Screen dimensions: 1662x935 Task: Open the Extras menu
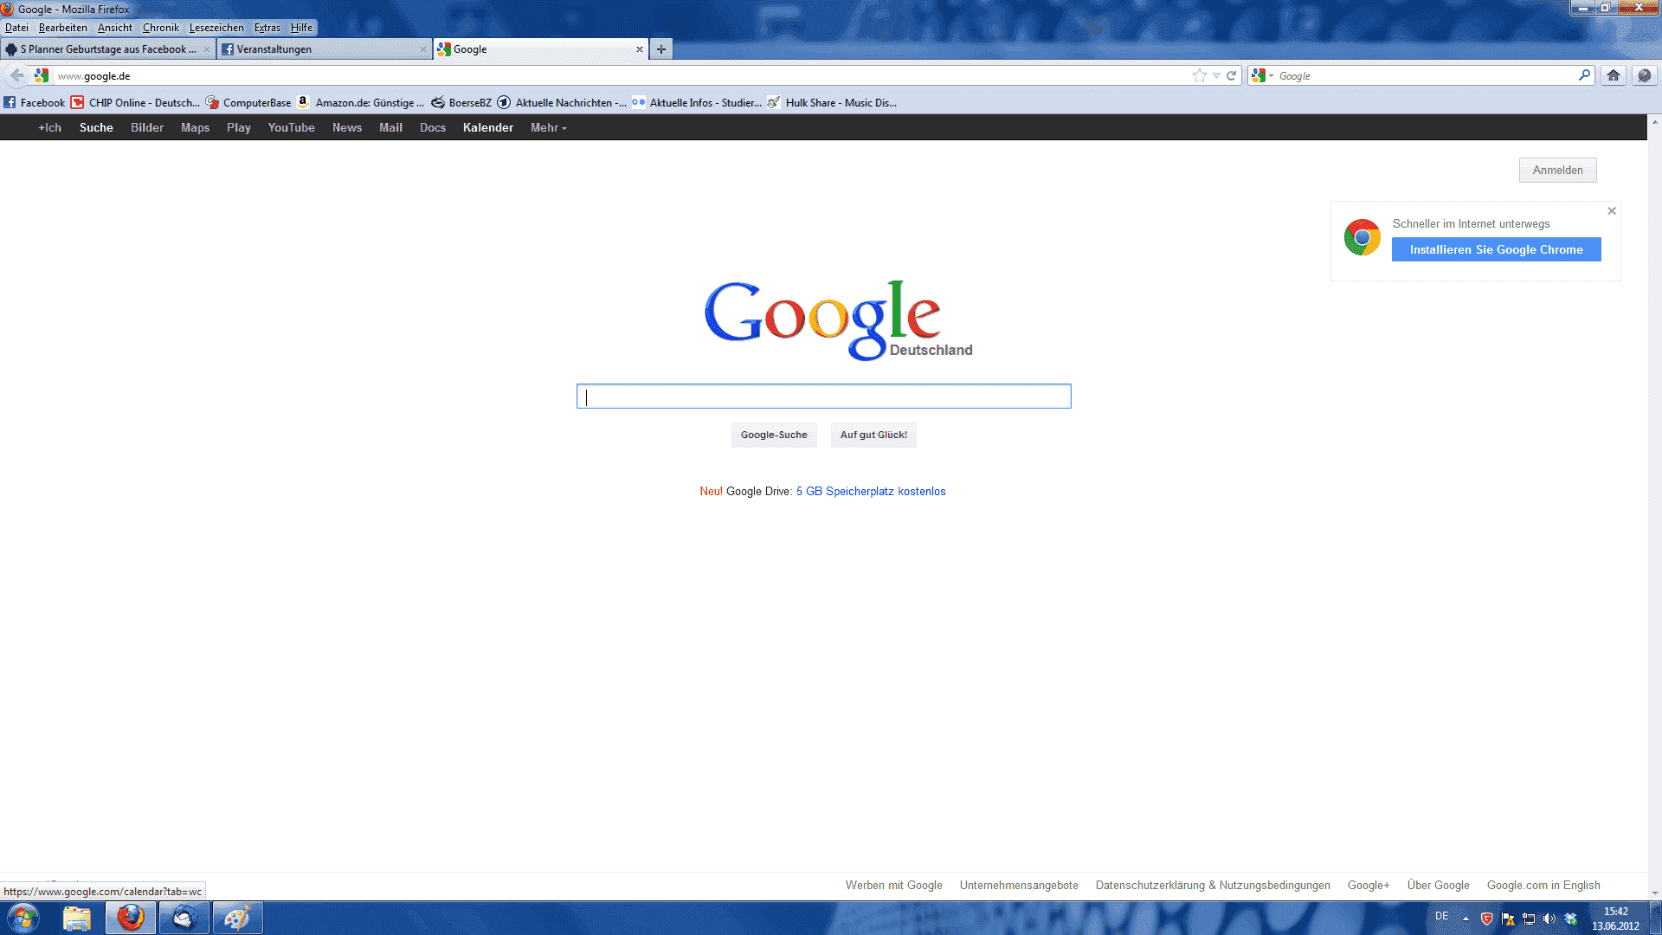[267, 28]
